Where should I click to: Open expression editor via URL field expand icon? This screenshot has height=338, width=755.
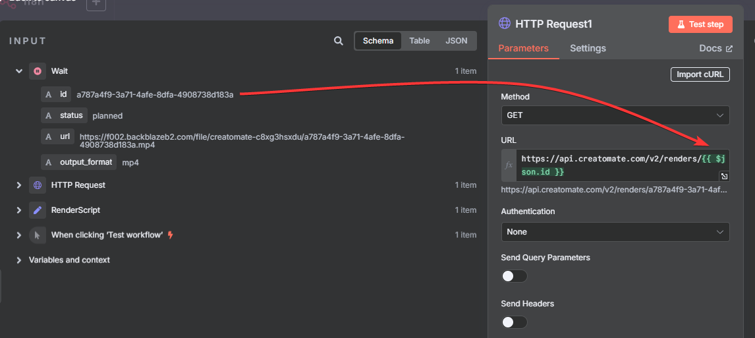coord(723,176)
